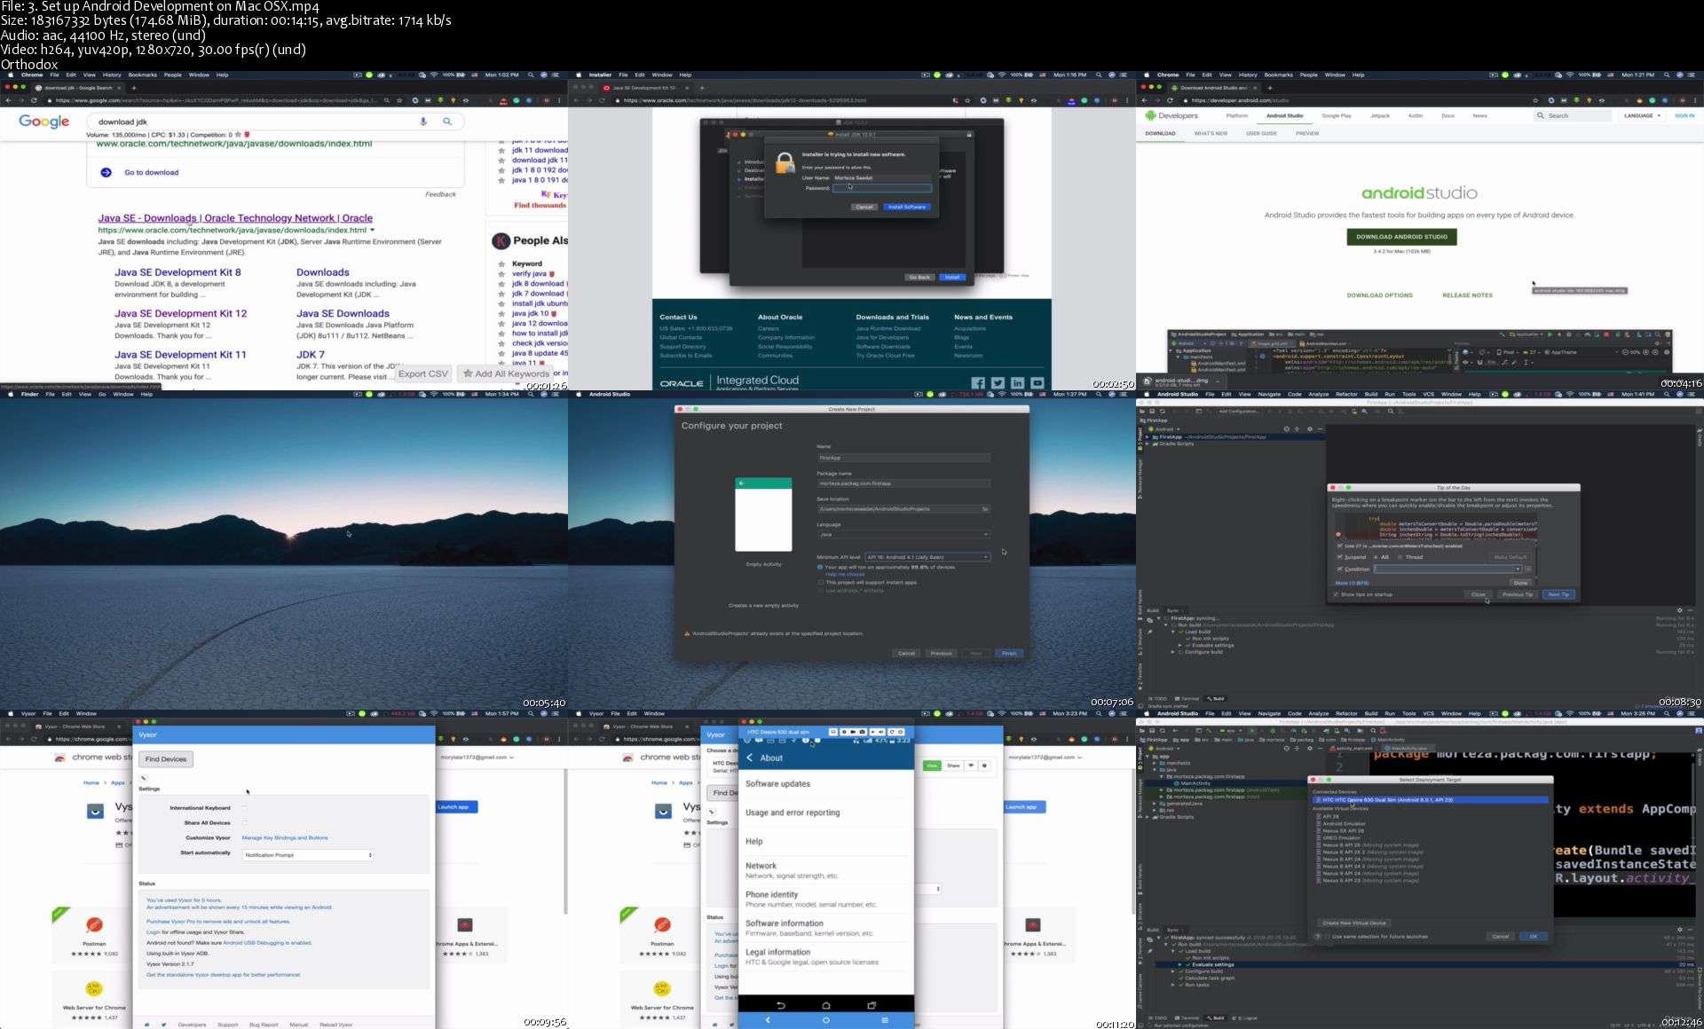Viewport: 1704px width, 1029px height.
Task: Click the gear settings icon next to Share
Action: coord(984,765)
